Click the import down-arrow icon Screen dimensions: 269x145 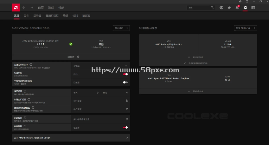click(x=98, y=93)
